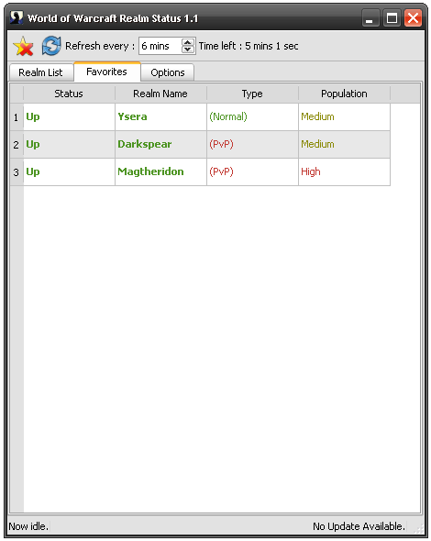Screen dimensions: 431x541
Task: Sort by the Status column header
Action: point(69,94)
